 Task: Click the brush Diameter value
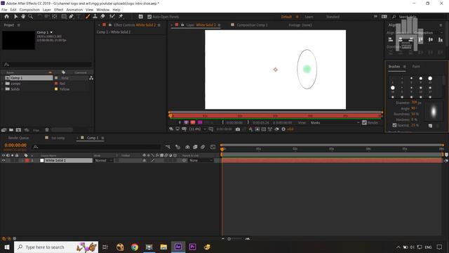(415, 103)
